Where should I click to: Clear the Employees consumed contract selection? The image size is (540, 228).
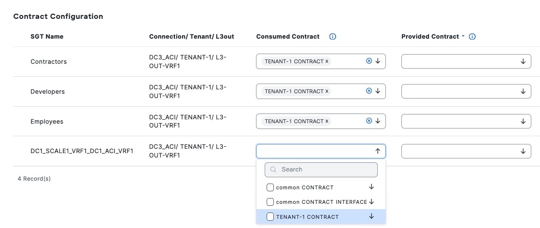tap(369, 121)
